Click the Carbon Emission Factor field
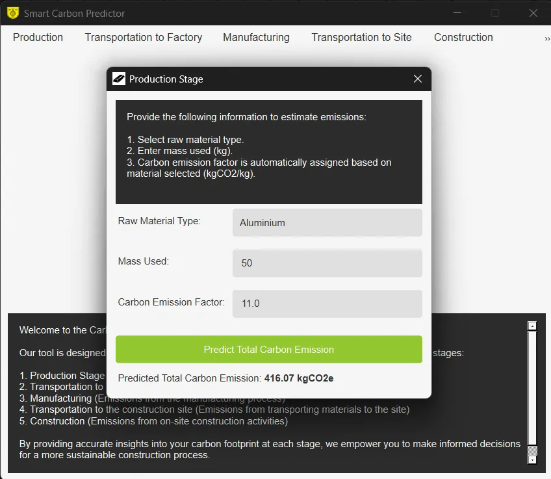This screenshot has width=551, height=479. pyautogui.click(x=327, y=304)
